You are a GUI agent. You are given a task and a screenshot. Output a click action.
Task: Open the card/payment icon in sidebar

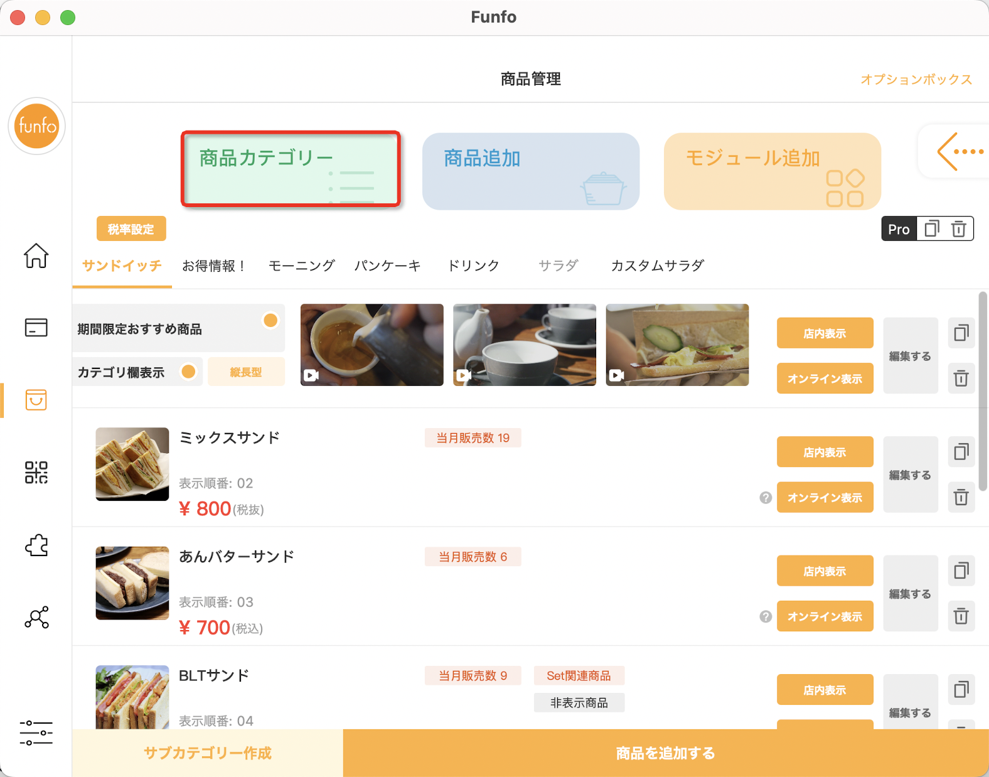pos(36,328)
